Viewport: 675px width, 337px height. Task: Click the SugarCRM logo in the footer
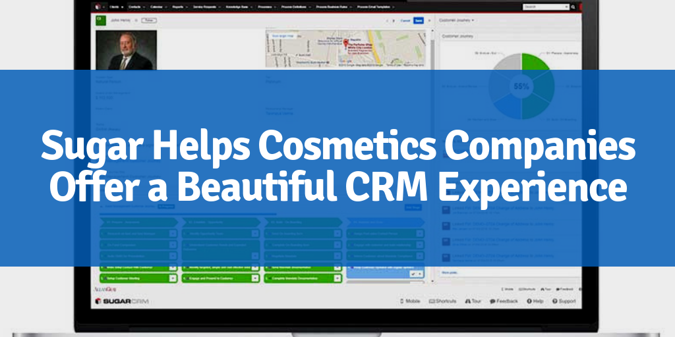[122, 301]
